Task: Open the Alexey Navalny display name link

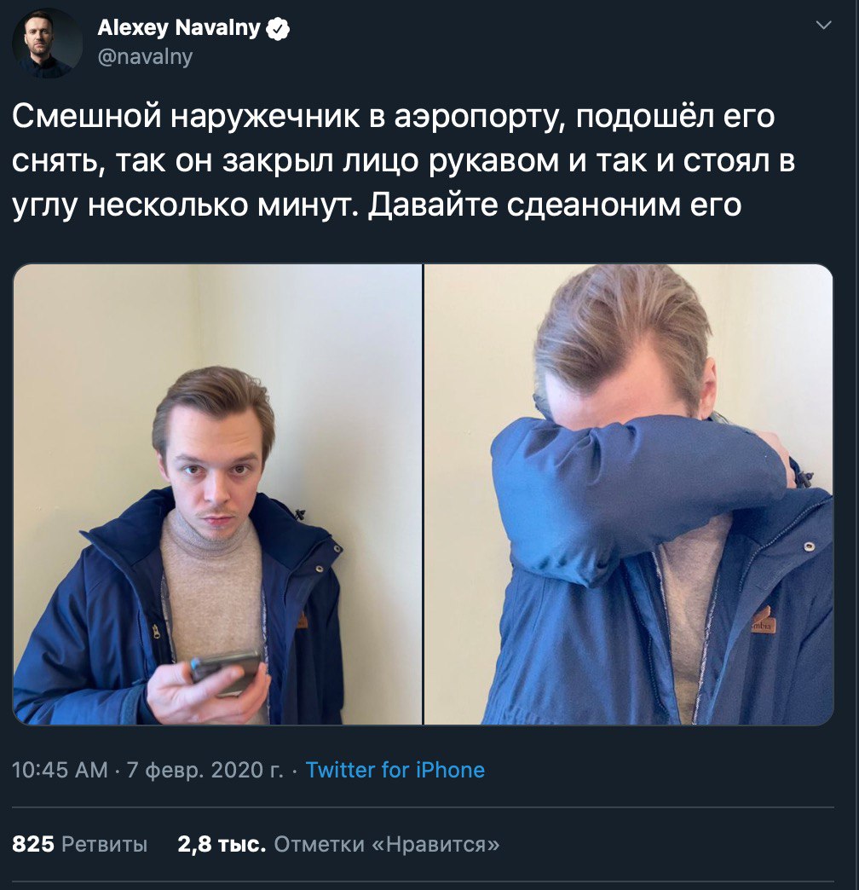Action: point(179,28)
